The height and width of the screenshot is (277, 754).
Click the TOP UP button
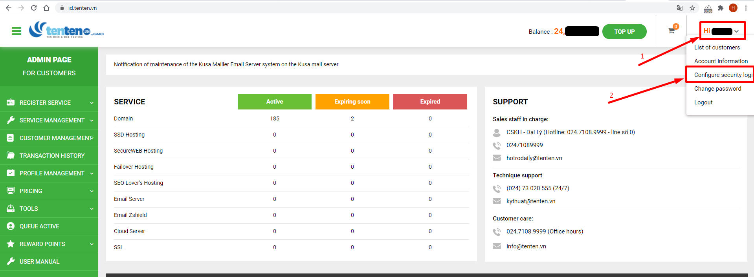click(x=624, y=31)
